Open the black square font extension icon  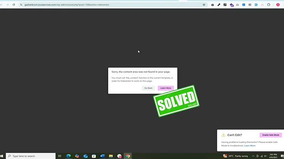225,5
